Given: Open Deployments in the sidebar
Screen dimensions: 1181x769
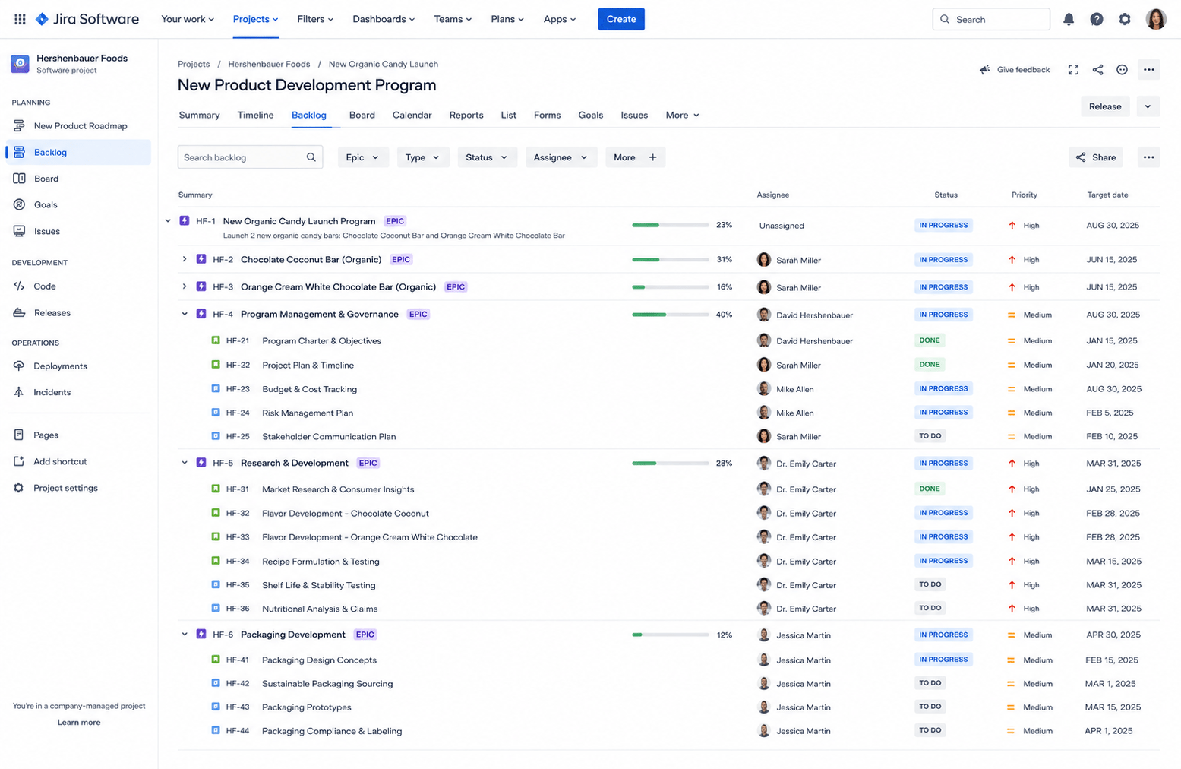Looking at the screenshot, I should pos(78,366).
